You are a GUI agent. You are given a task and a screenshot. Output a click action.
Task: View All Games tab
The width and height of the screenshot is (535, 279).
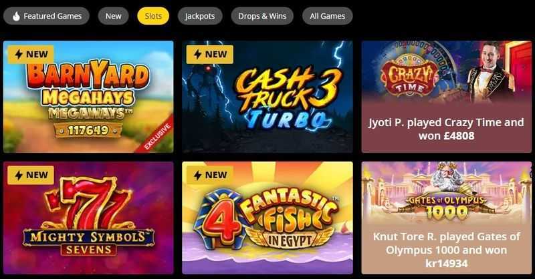click(328, 16)
